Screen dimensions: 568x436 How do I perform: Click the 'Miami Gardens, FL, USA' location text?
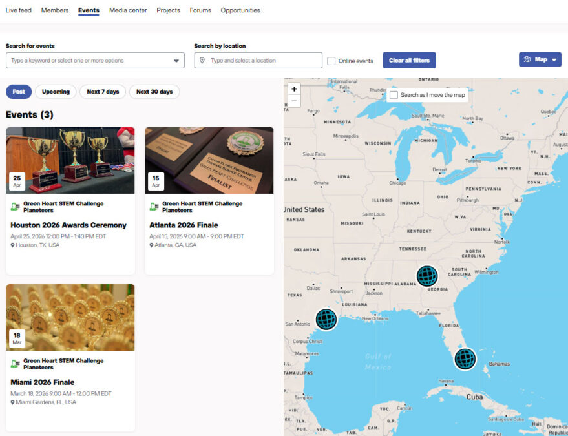tap(46, 402)
